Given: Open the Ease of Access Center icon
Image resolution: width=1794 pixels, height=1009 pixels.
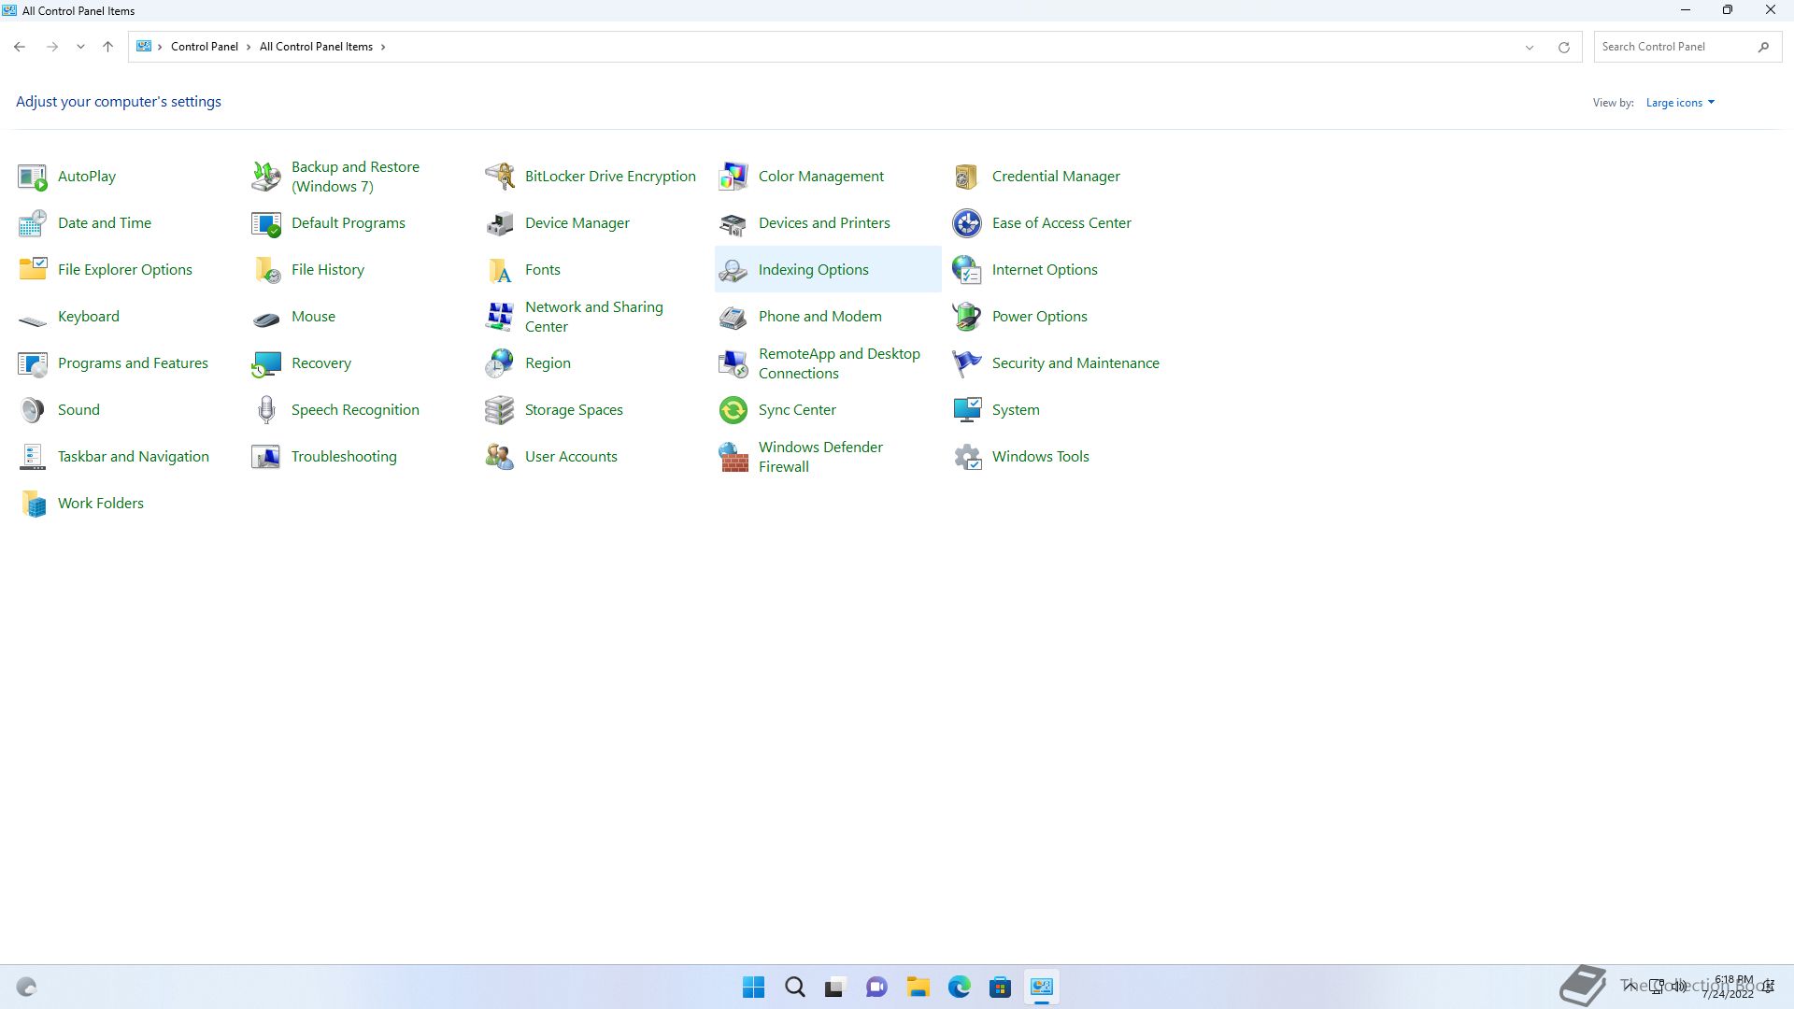Looking at the screenshot, I should pos(967,223).
